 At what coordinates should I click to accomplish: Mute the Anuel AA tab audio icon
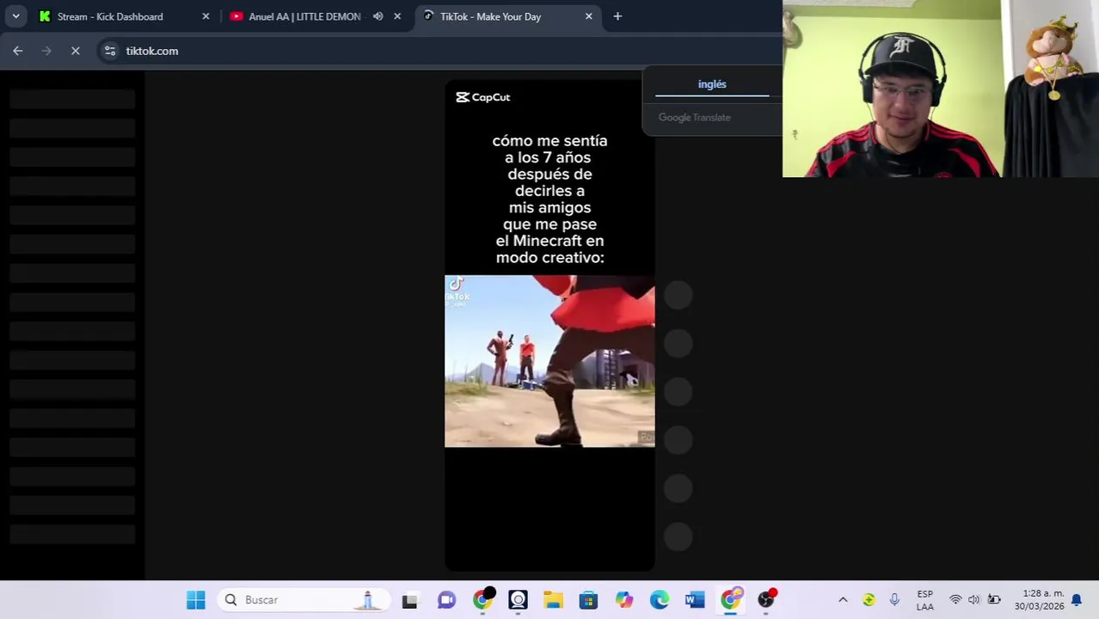(x=378, y=16)
